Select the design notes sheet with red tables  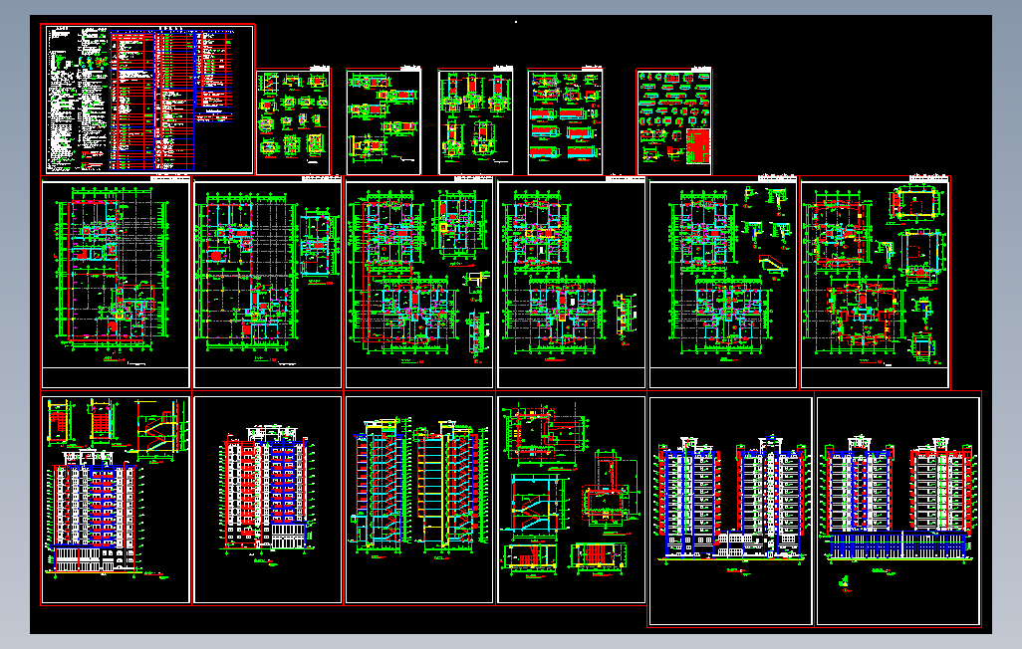(x=147, y=100)
